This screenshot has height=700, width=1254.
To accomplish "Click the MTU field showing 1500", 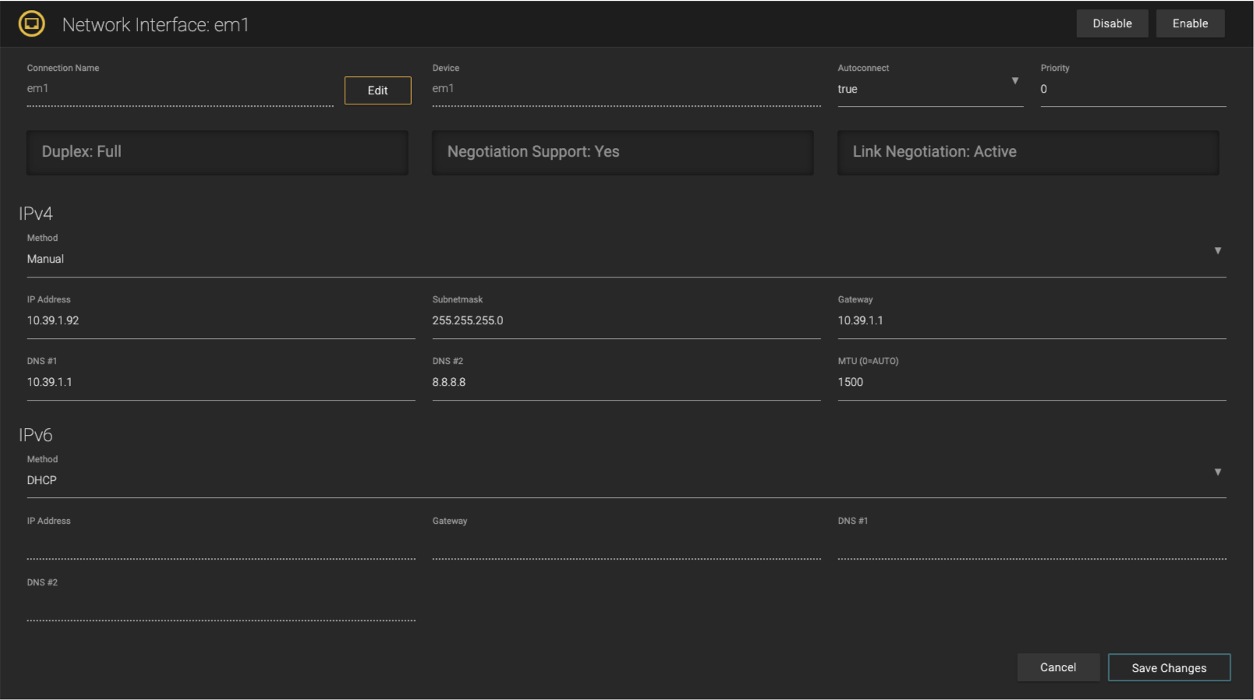I will [1032, 382].
